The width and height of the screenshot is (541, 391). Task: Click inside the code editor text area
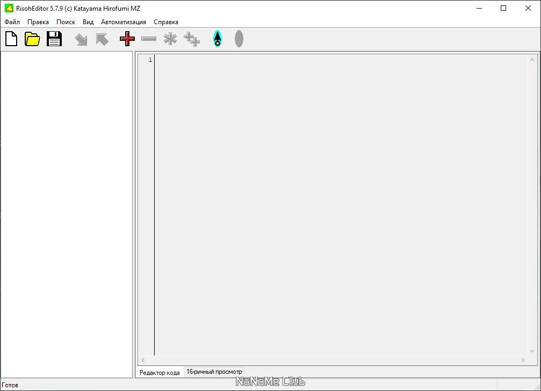click(341, 205)
